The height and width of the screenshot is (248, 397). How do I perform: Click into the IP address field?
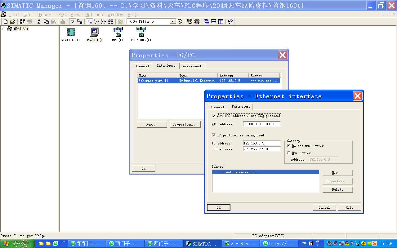point(262,143)
